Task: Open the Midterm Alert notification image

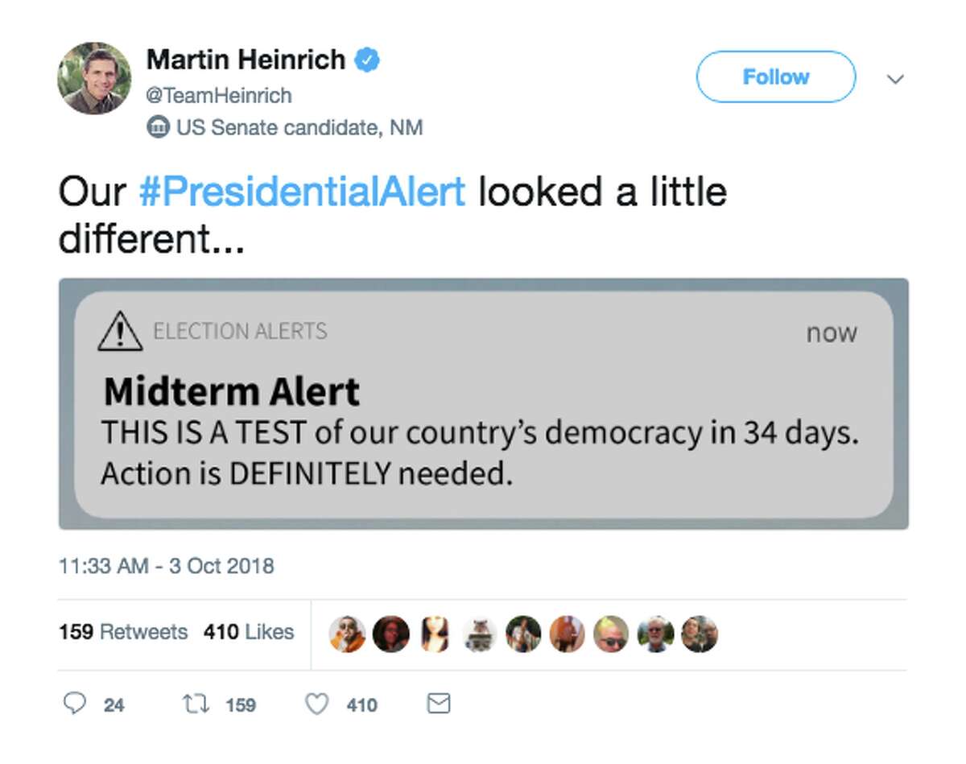Action: coord(483,403)
